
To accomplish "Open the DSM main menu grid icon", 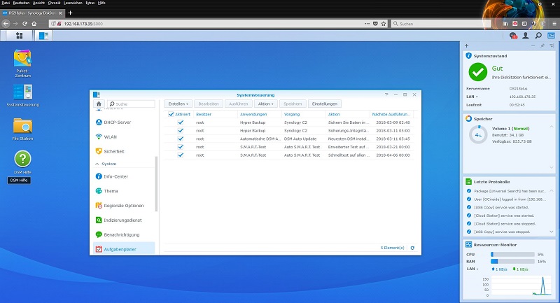I will click(20, 35).
